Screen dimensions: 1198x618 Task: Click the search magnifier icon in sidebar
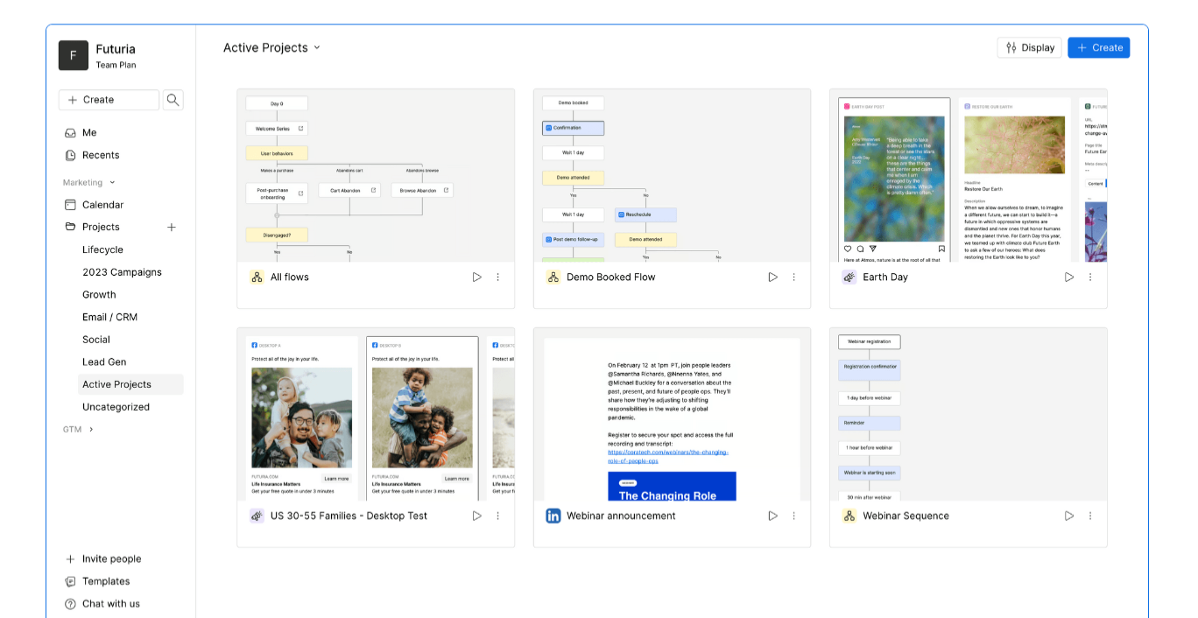point(173,100)
